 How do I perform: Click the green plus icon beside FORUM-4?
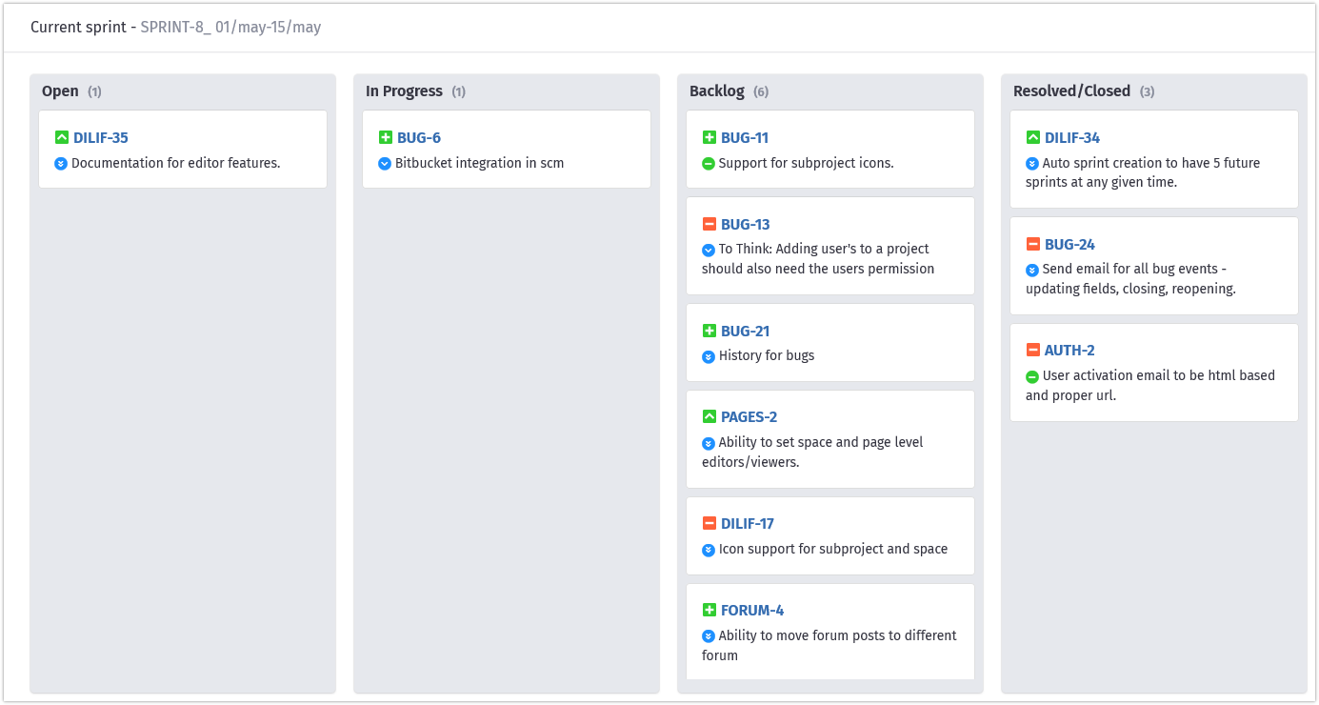tap(709, 611)
